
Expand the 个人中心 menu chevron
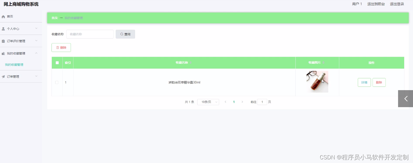point(36,29)
